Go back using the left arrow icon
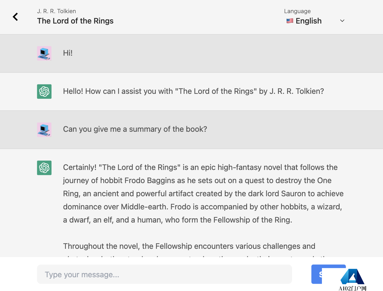The height and width of the screenshot is (291, 383). tap(15, 17)
